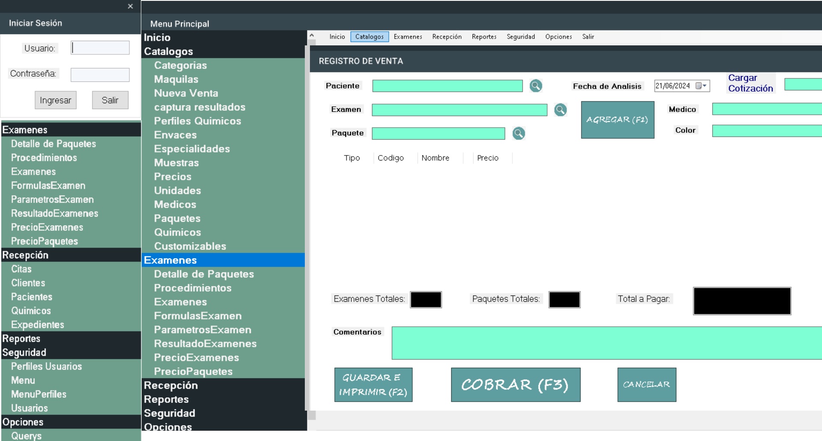Focus the Usuario input field
Screen dimensions: 822x441
(x=100, y=48)
